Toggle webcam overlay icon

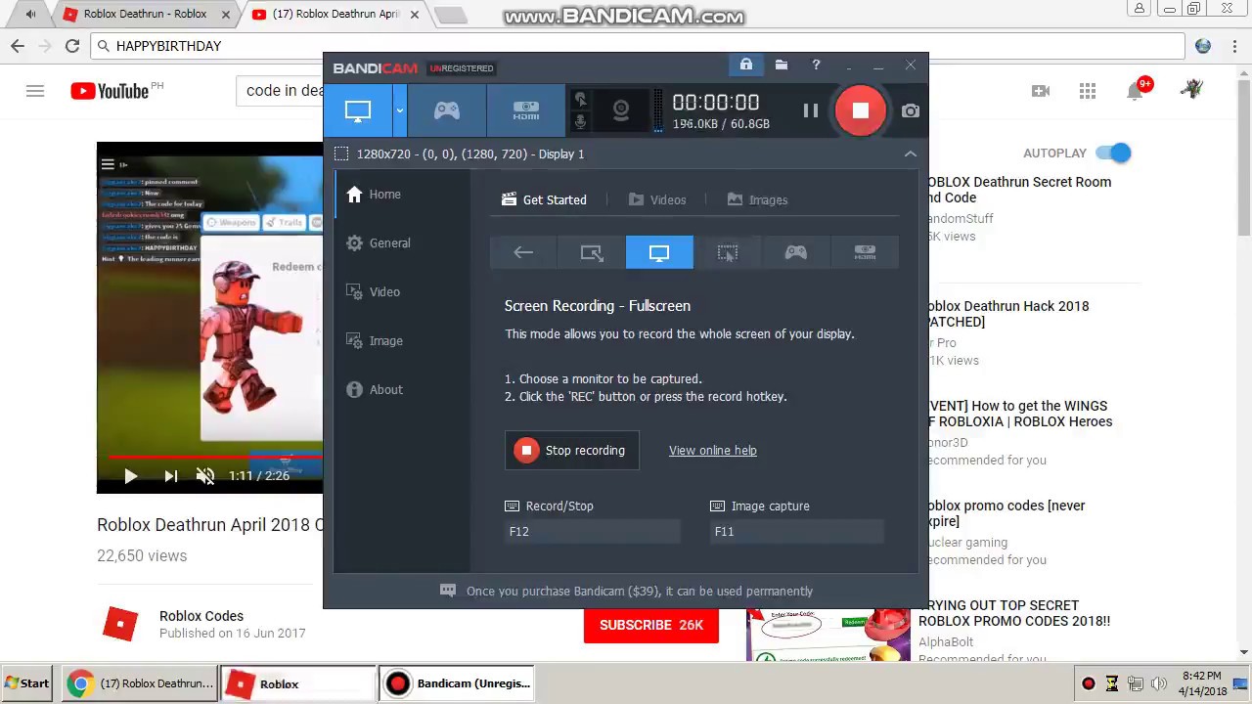point(621,110)
